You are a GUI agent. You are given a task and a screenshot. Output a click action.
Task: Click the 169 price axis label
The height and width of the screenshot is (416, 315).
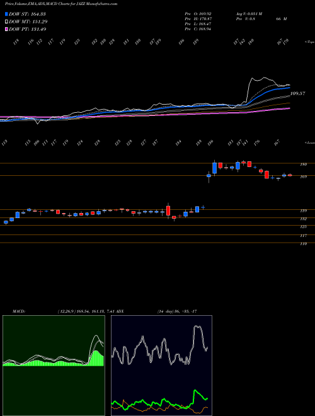303,176
